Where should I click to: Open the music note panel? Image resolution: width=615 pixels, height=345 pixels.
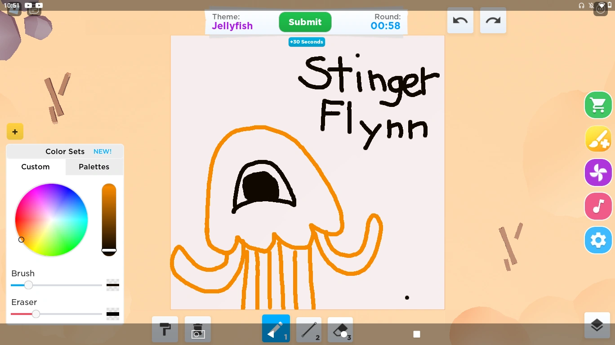[598, 206]
